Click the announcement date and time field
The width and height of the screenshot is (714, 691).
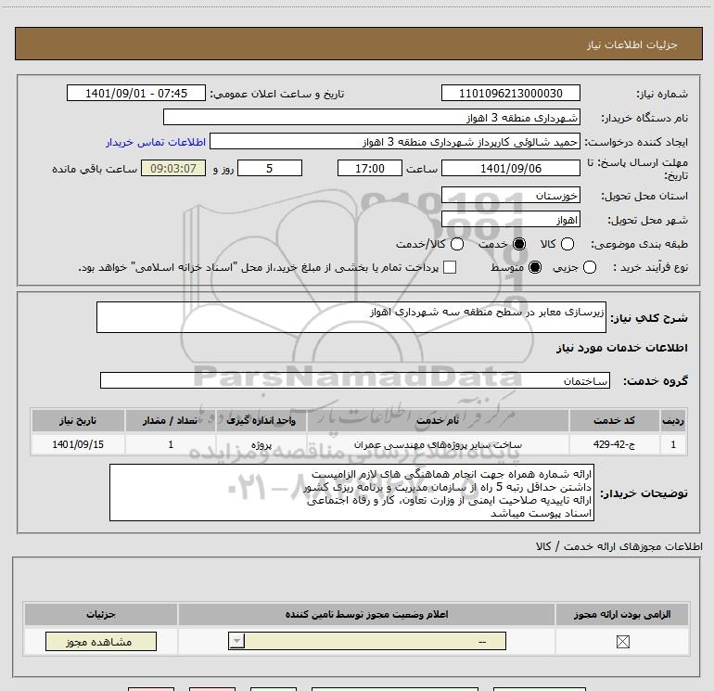coord(136,93)
